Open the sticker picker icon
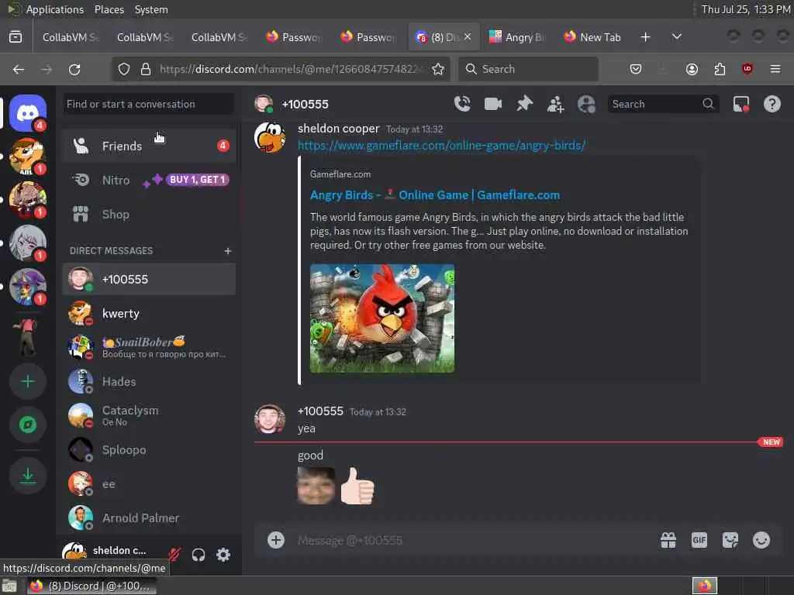This screenshot has height=595, width=794. 730,540
